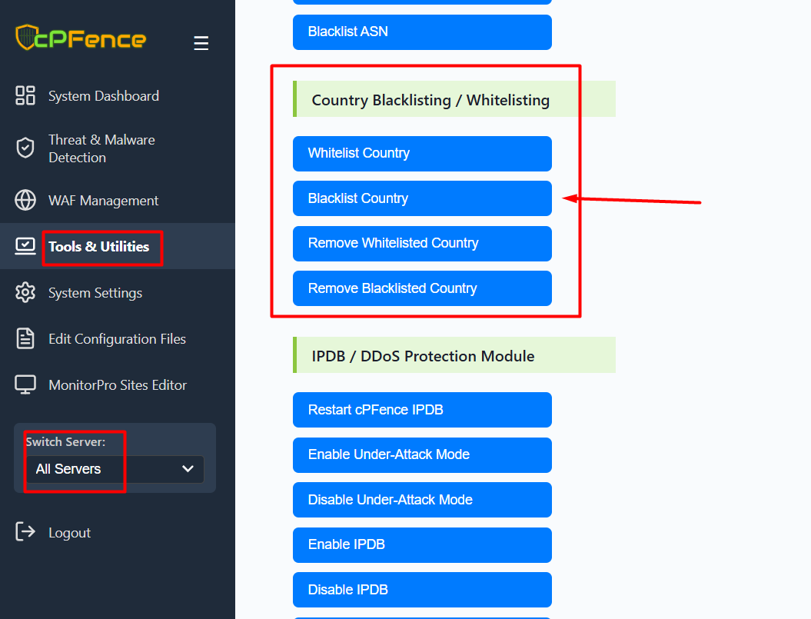Toggle the hamburger sidebar menu
This screenshot has height=619, width=811.
201,43
